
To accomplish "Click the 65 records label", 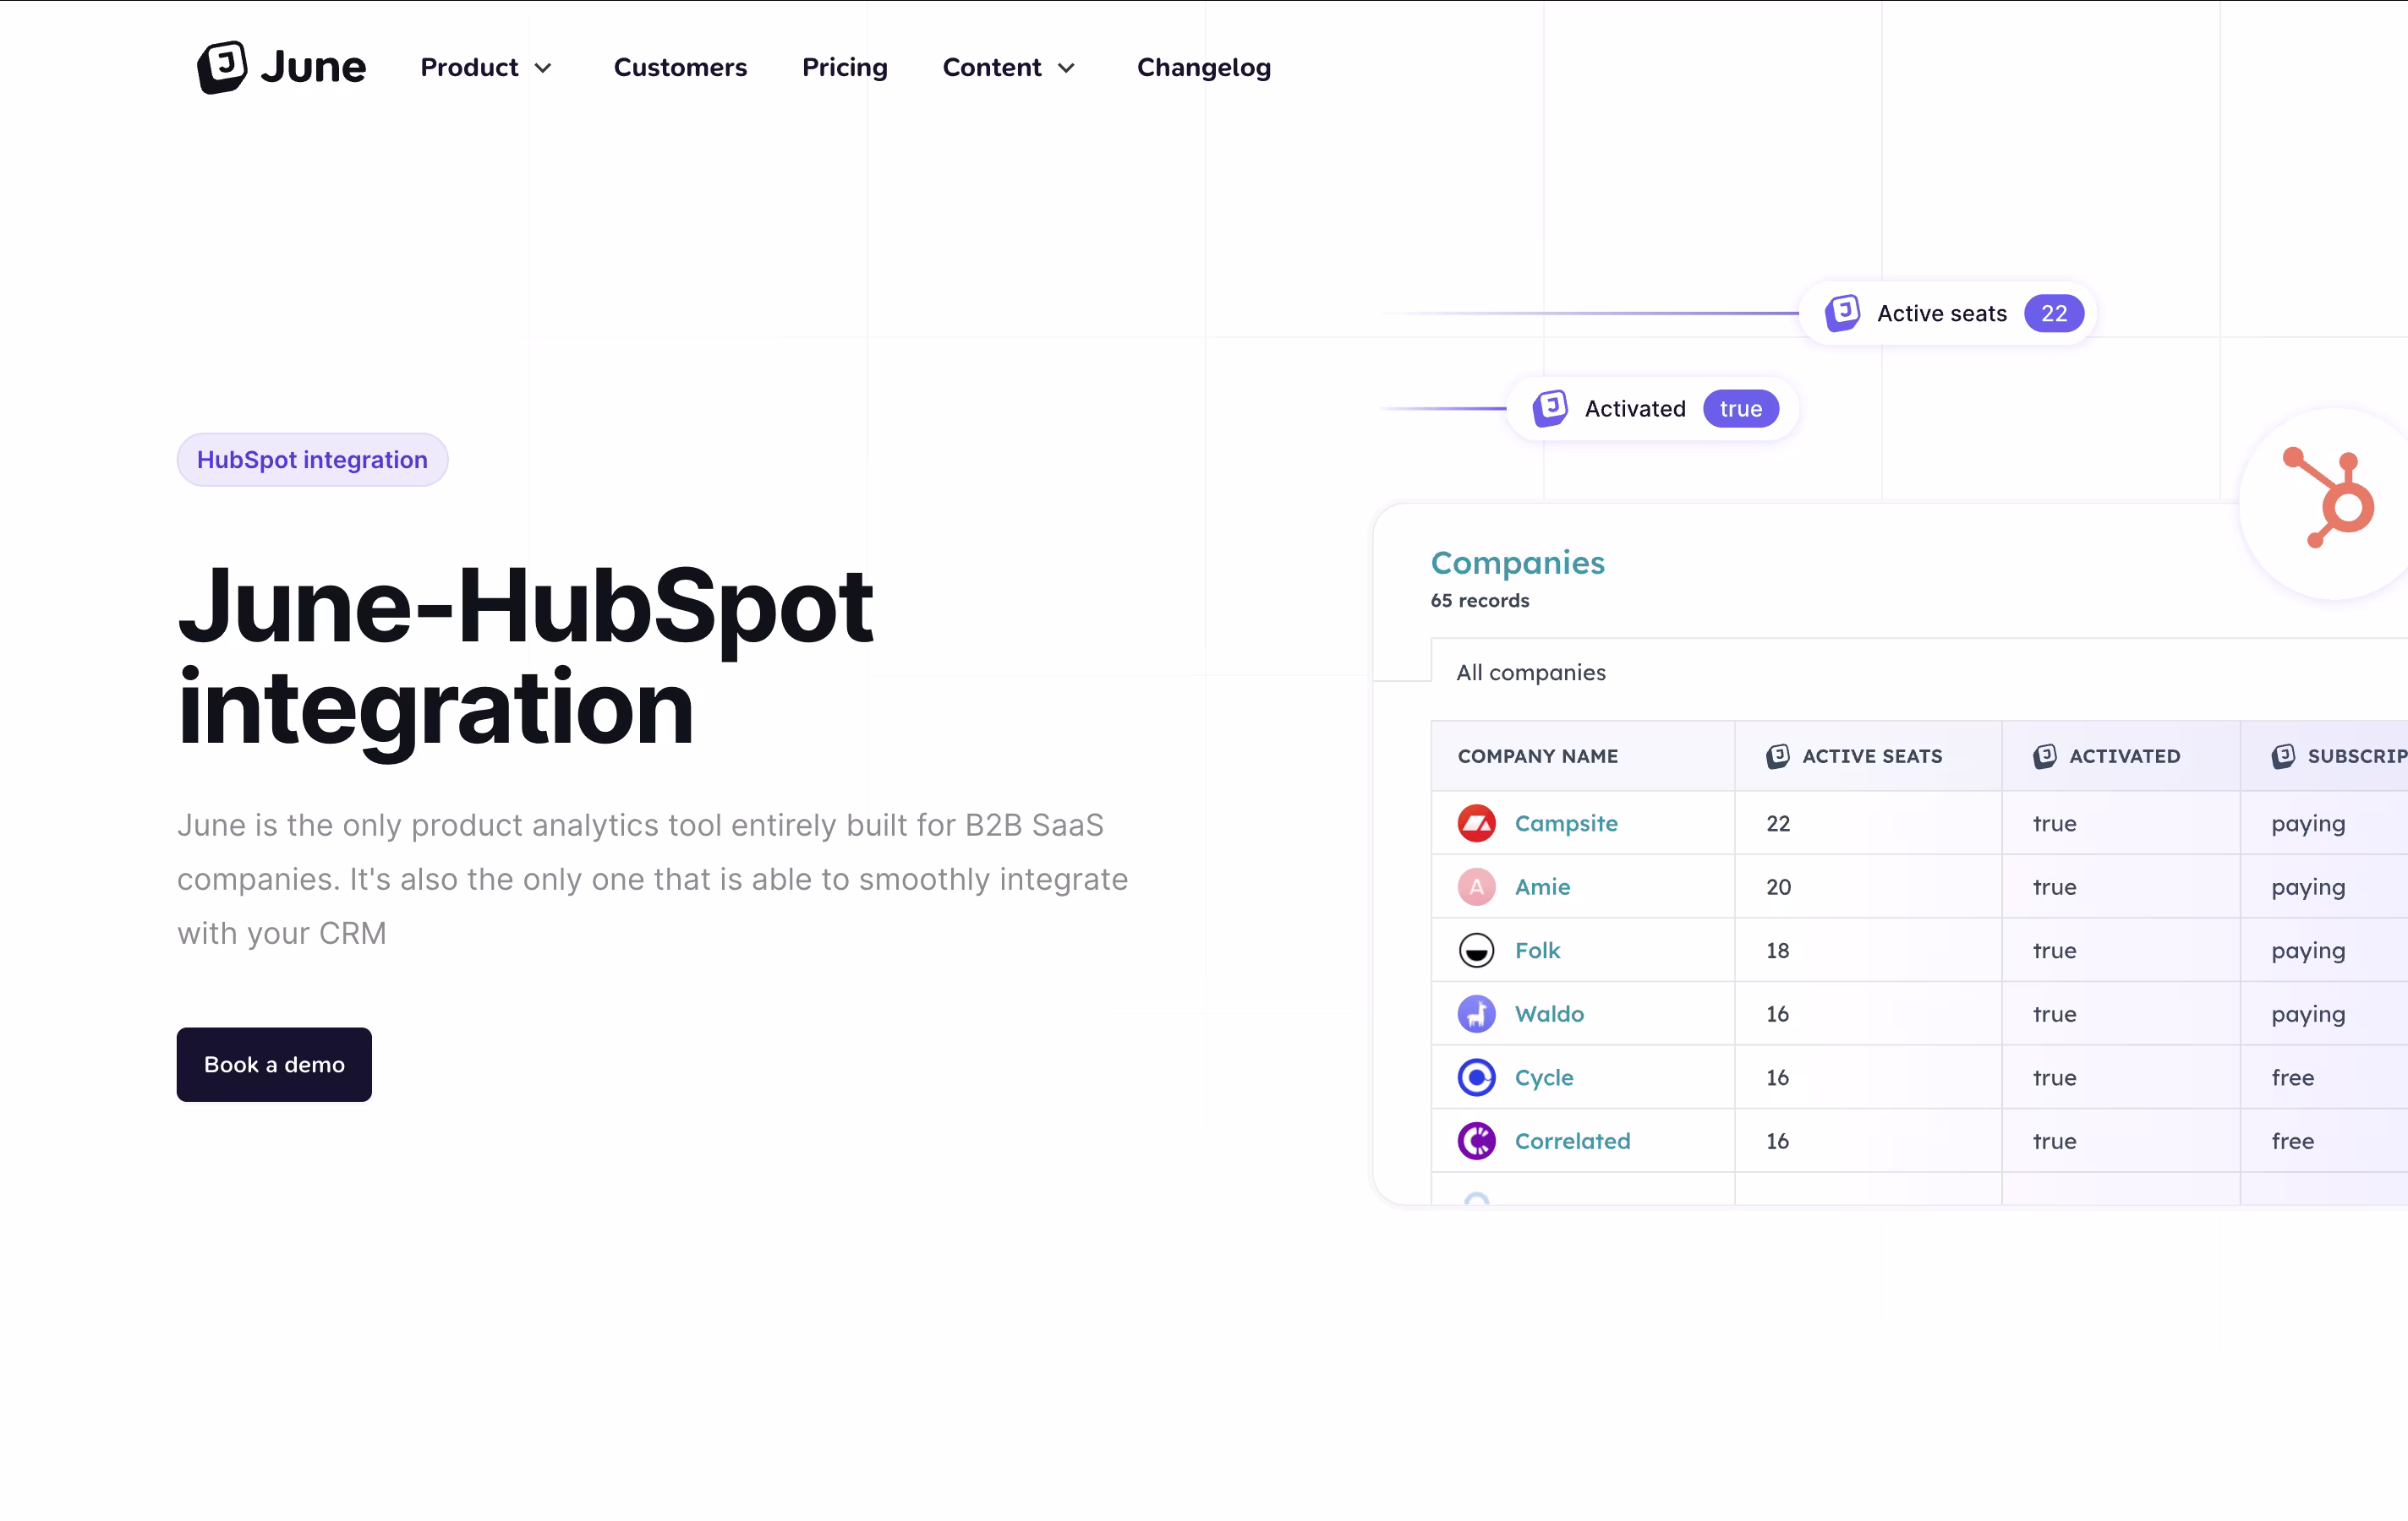I will (x=1479, y=601).
